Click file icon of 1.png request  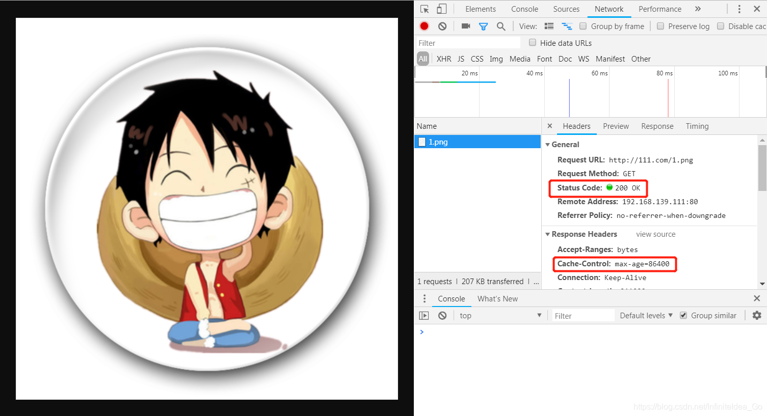[x=422, y=142]
